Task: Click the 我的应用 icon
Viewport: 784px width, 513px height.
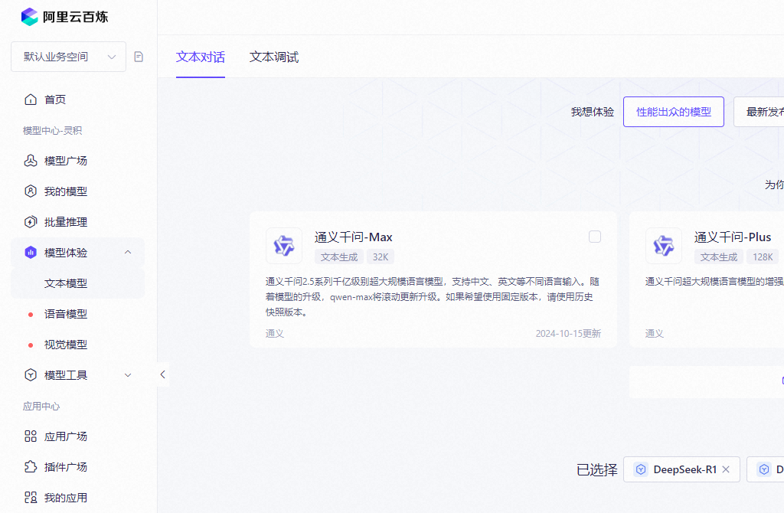Action: pos(31,498)
